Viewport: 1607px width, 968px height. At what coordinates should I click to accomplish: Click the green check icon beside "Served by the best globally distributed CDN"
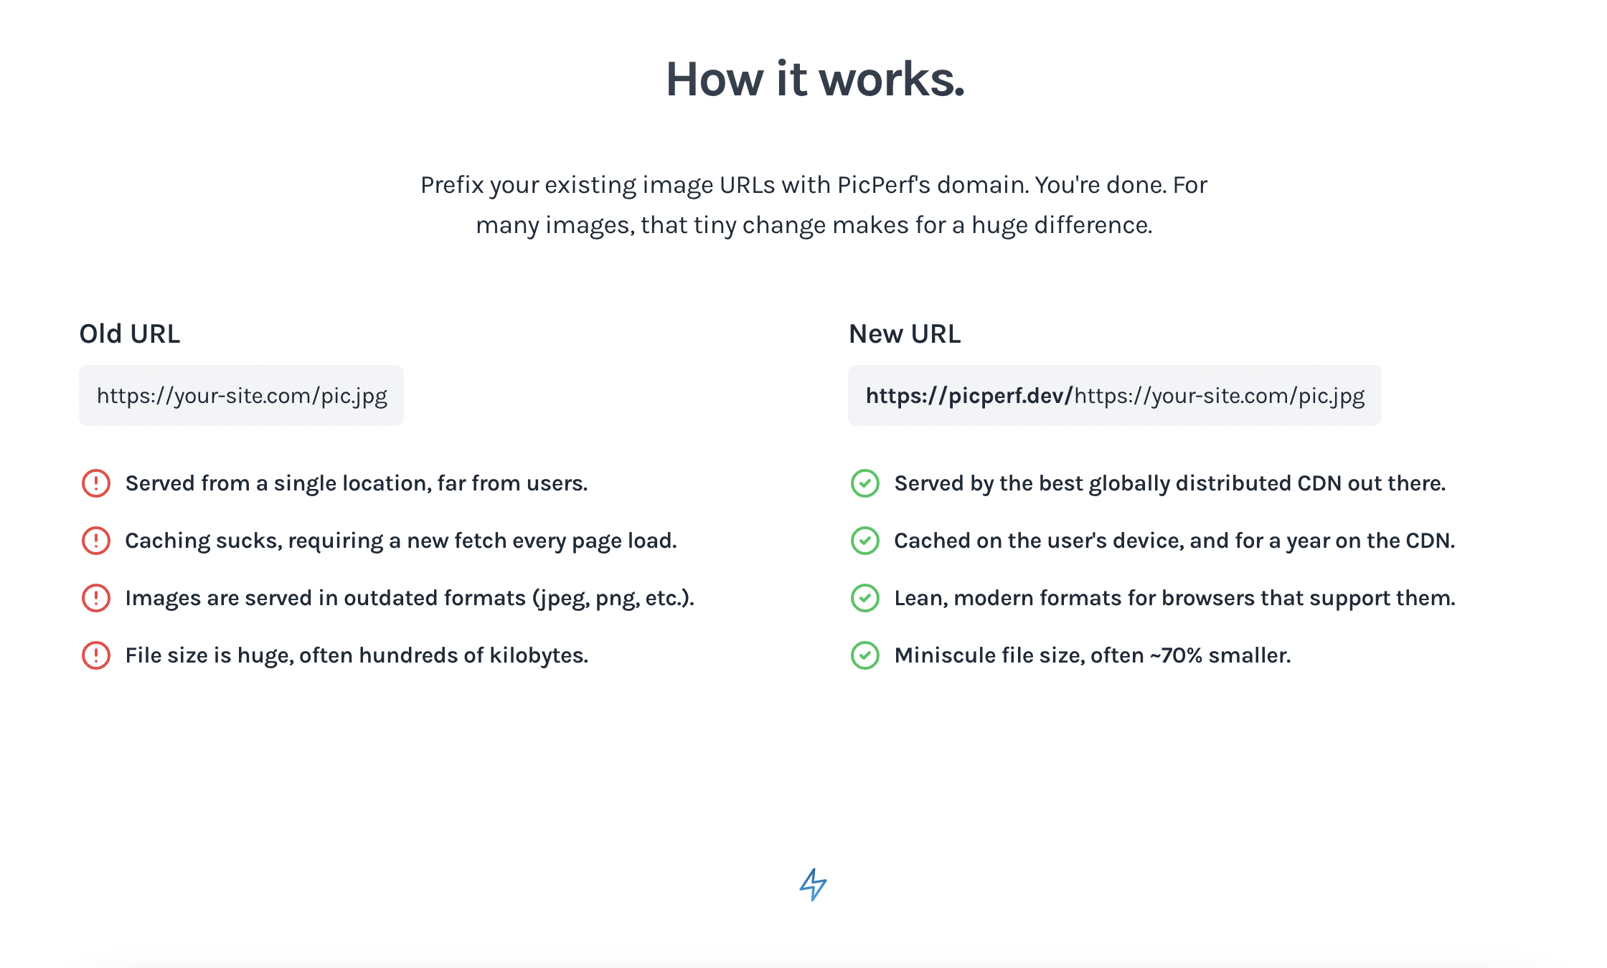click(x=865, y=483)
